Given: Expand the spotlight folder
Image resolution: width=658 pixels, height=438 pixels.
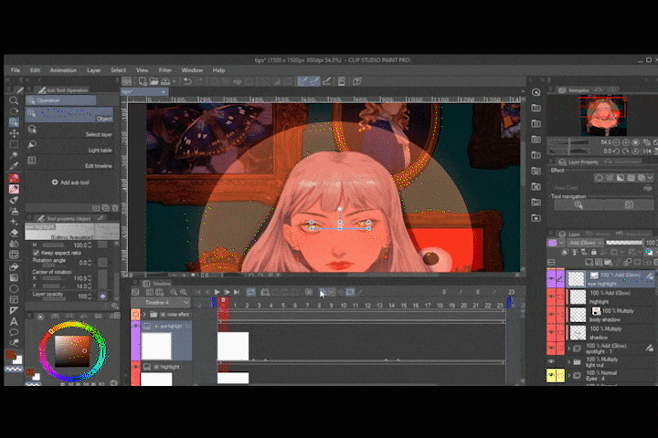Looking at the screenshot, I should pos(569,349).
